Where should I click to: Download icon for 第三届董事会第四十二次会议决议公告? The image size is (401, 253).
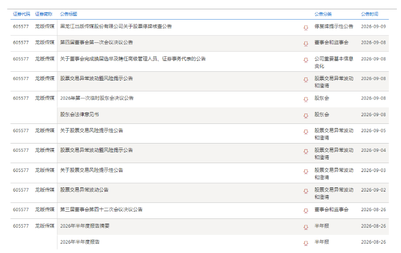coord(306,211)
